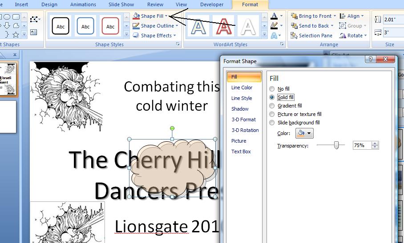Screen dimensions: 404x243
Task: Open the Format ribbon tab
Action: pyautogui.click(x=250, y=4)
